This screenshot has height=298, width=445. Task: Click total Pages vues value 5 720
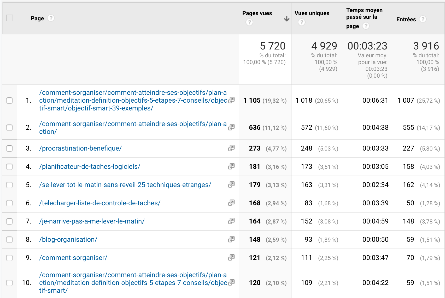273,46
